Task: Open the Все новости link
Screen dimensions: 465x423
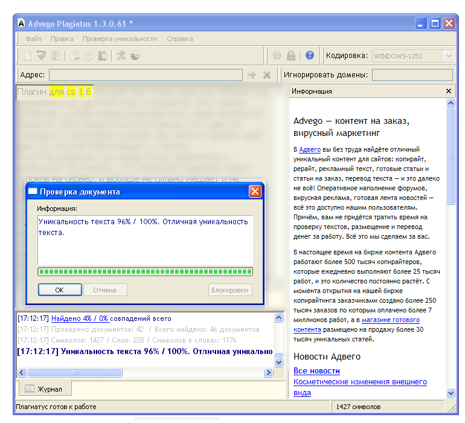Action: point(316,371)
